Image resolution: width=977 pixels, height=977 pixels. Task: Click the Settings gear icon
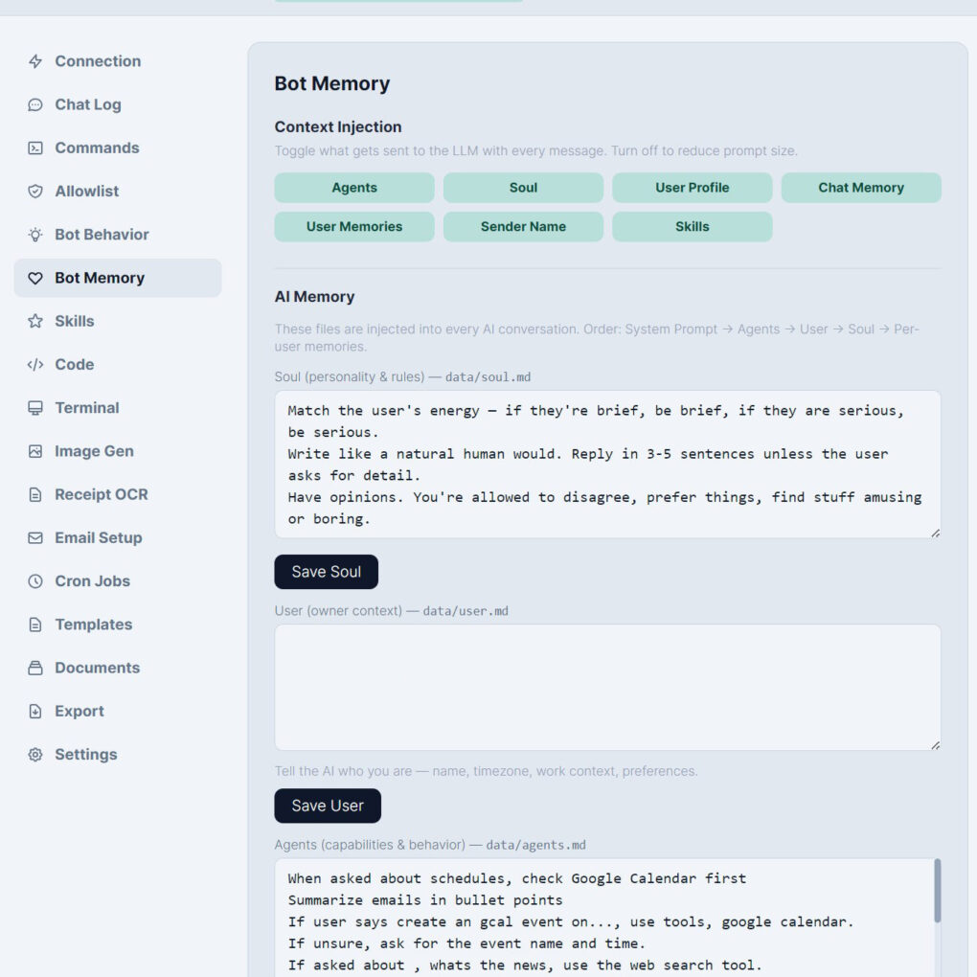(x=35, y=755)
